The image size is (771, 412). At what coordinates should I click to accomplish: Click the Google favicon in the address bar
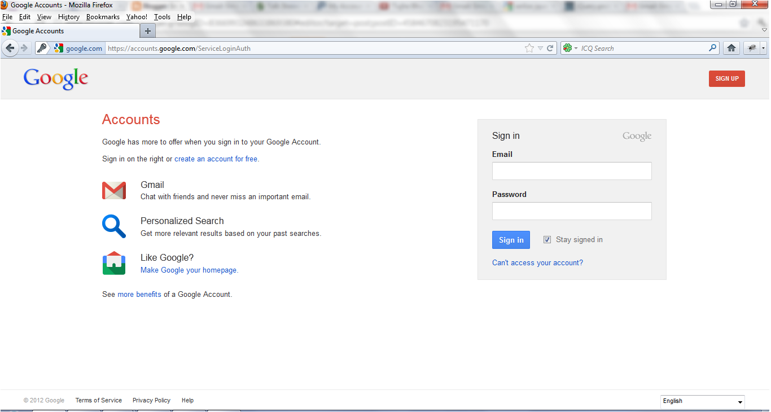(59, 48)
